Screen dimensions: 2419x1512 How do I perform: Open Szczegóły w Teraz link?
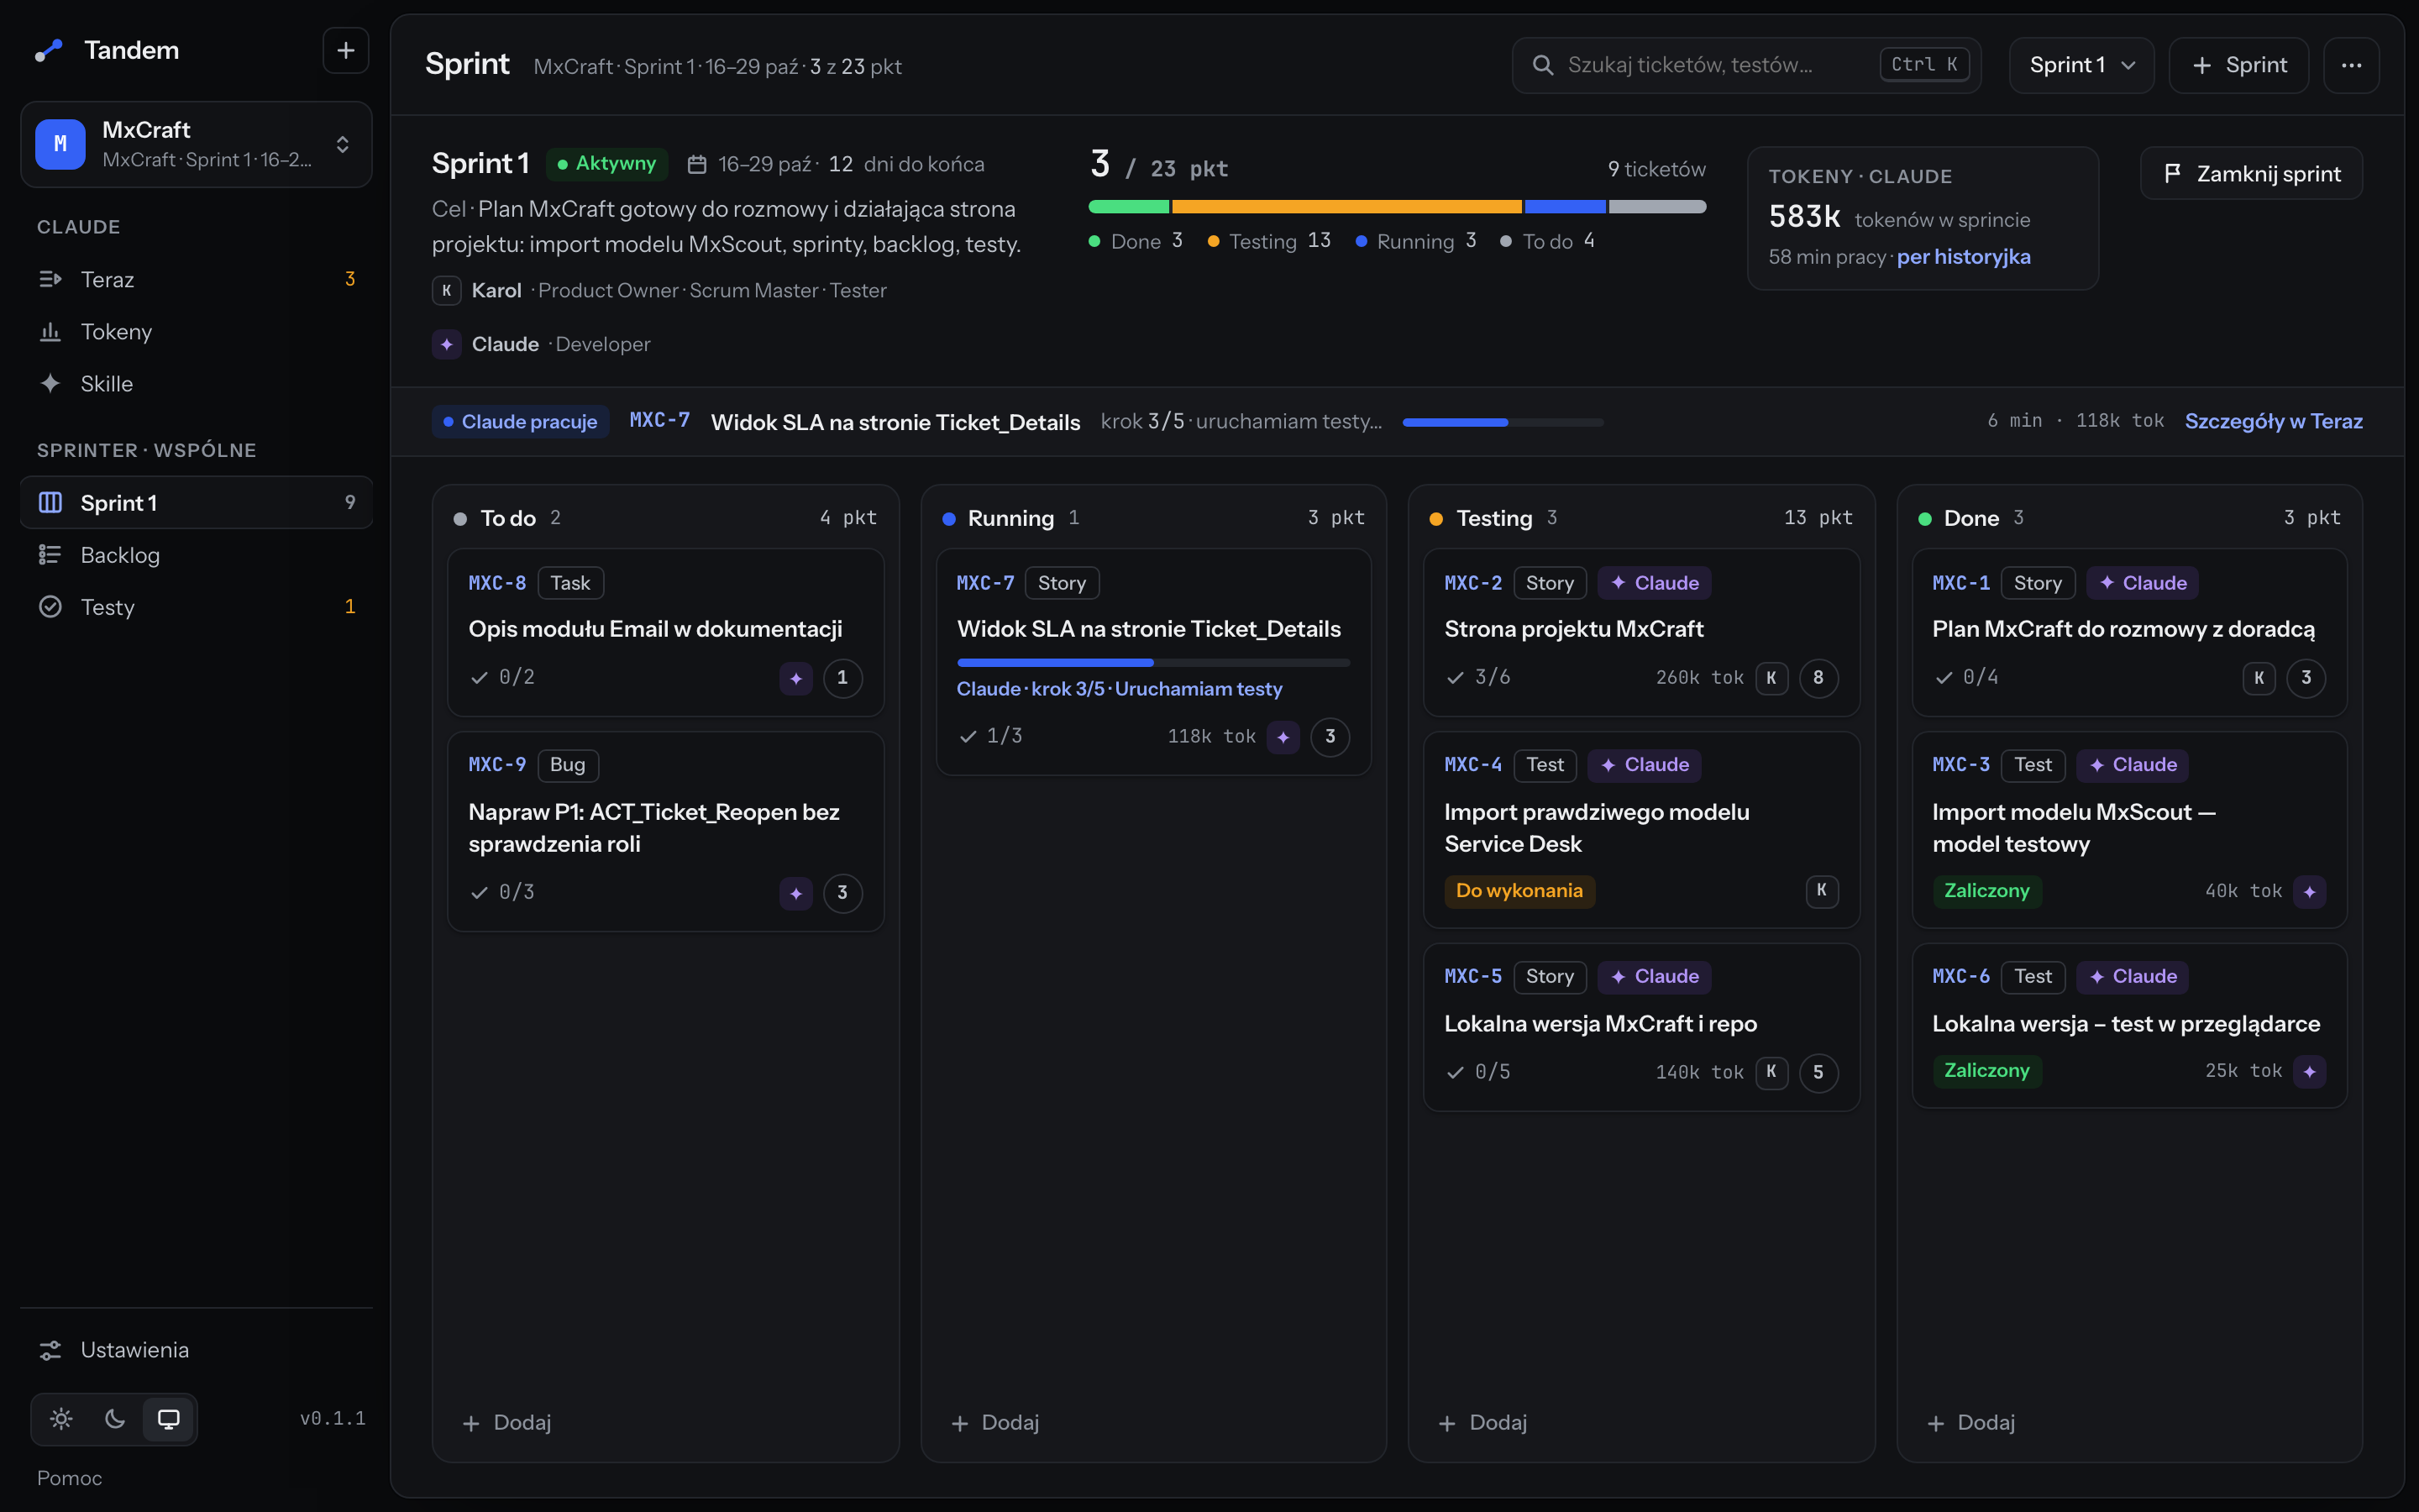coord(2273,421)
